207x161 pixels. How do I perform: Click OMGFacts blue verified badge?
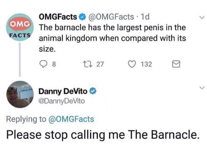click(83, 17)
